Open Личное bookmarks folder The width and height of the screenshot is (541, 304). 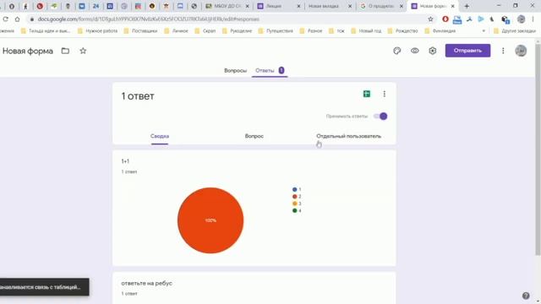coord(177,31)
